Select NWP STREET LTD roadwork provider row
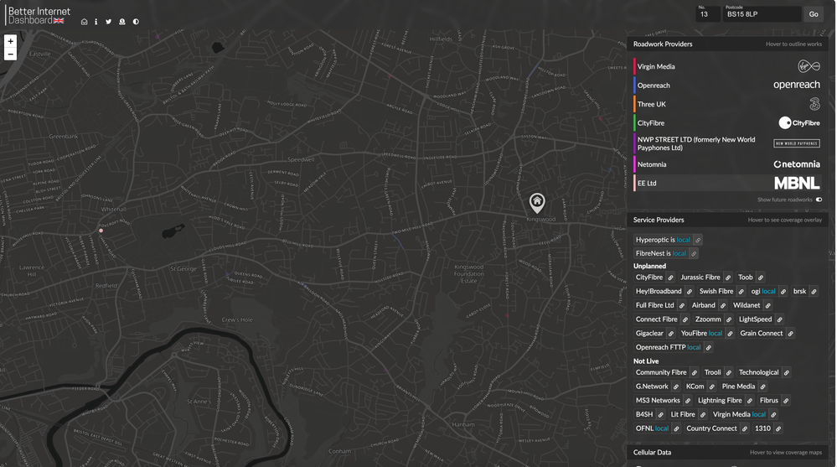This screenshot has width=837, height=467. [x=728, y=143]
